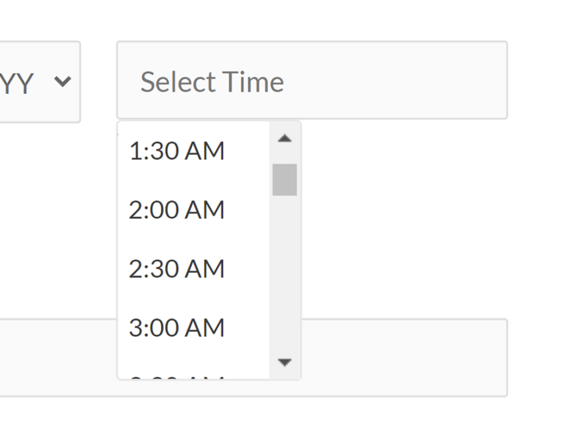Click the AM text of the 1:30 option

[204, 151]
